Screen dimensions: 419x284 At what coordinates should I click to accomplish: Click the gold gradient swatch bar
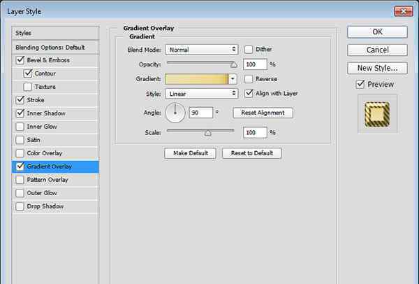[196, 79]
